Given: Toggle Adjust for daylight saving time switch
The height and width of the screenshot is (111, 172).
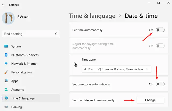Looking at the screenshot, I should coord(160,46).
